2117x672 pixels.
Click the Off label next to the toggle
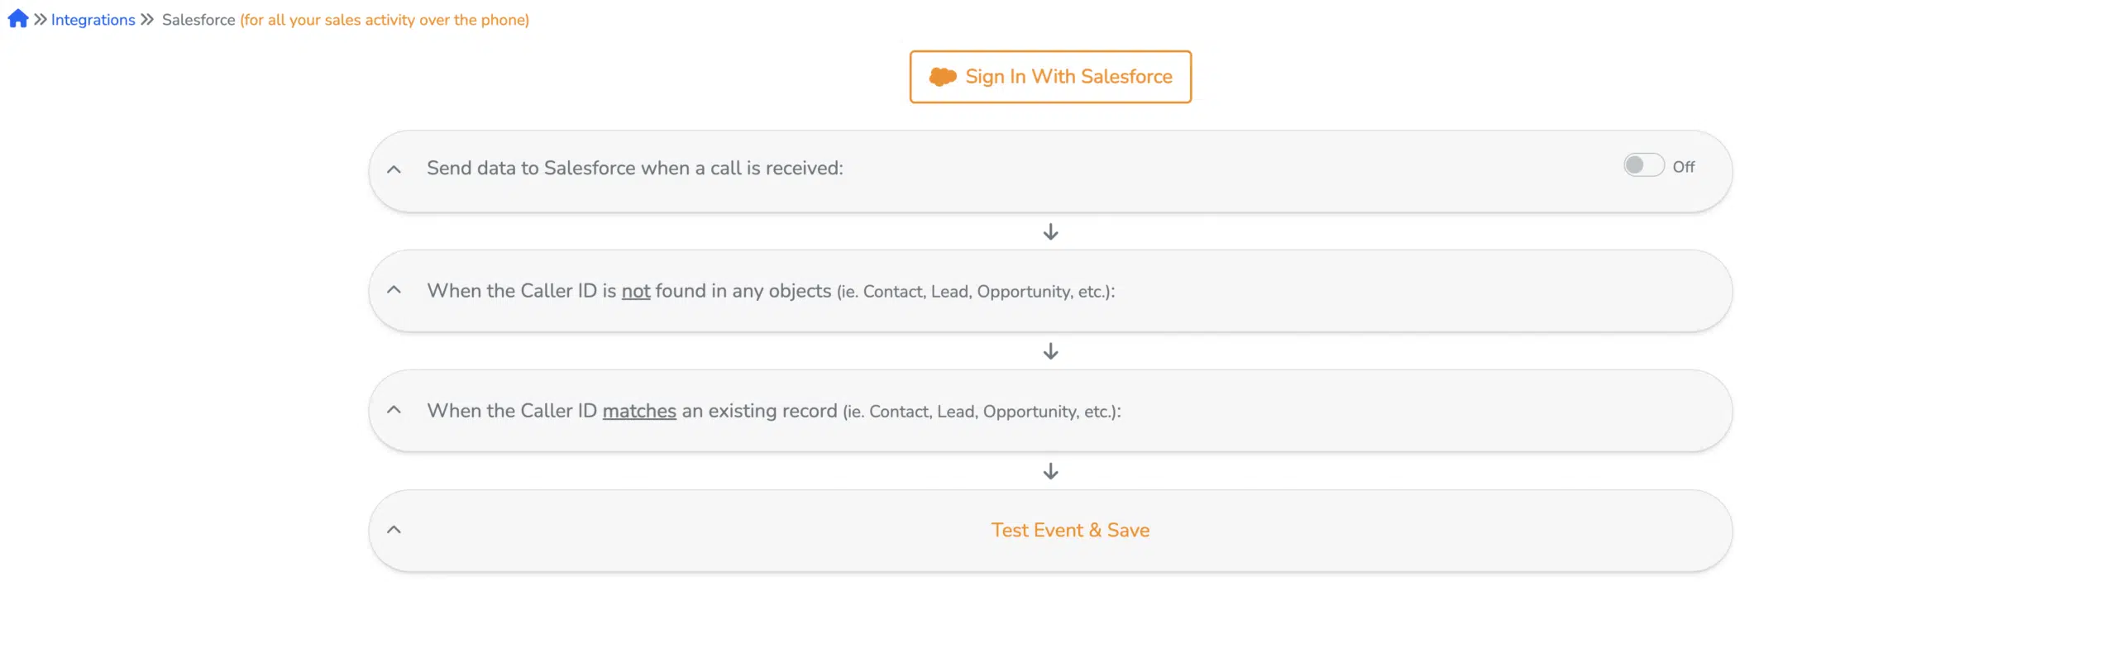click(x=1684, y=167)
